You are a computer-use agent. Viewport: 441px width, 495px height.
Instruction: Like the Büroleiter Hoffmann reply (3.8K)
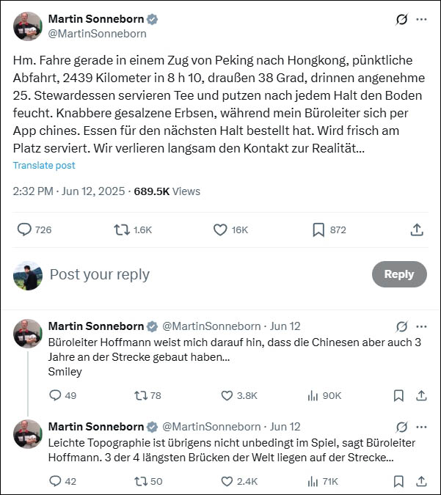click(227, 395)
